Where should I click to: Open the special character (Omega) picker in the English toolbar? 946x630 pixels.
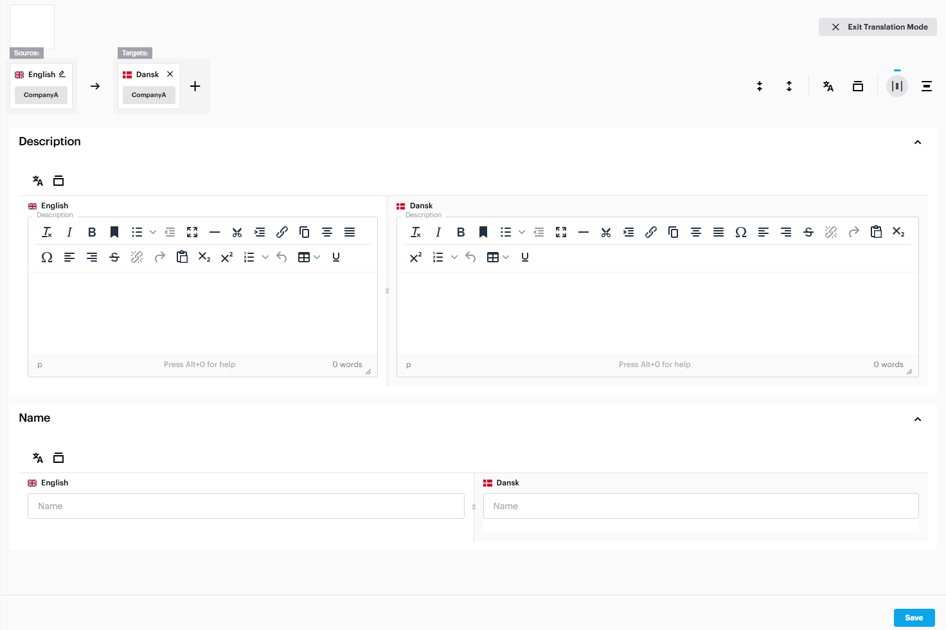(47, 257)
